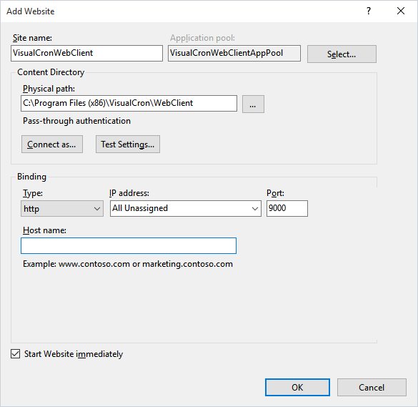Toggle Start Website immediately checkbox
The height and width of the screenshot is (407, 418).
tap(16, 354)
